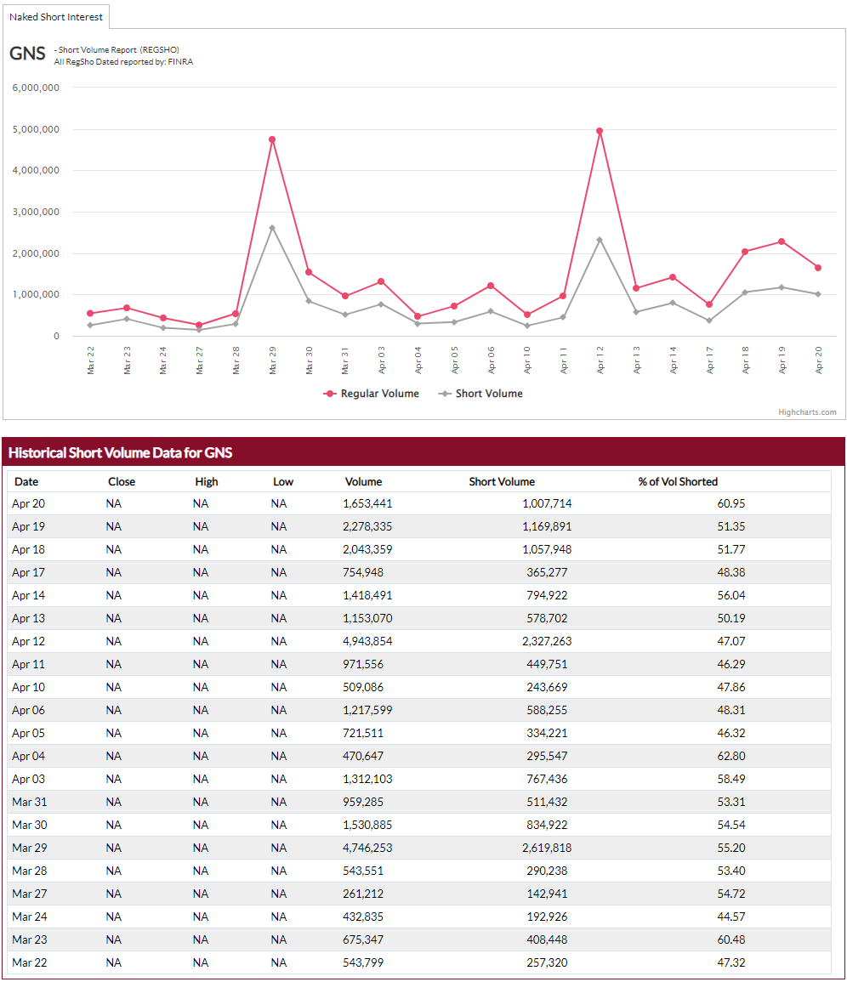847x999 pixels.
Task: Click the Apr 12 Short Volume data point
Action: coord(600,240)
